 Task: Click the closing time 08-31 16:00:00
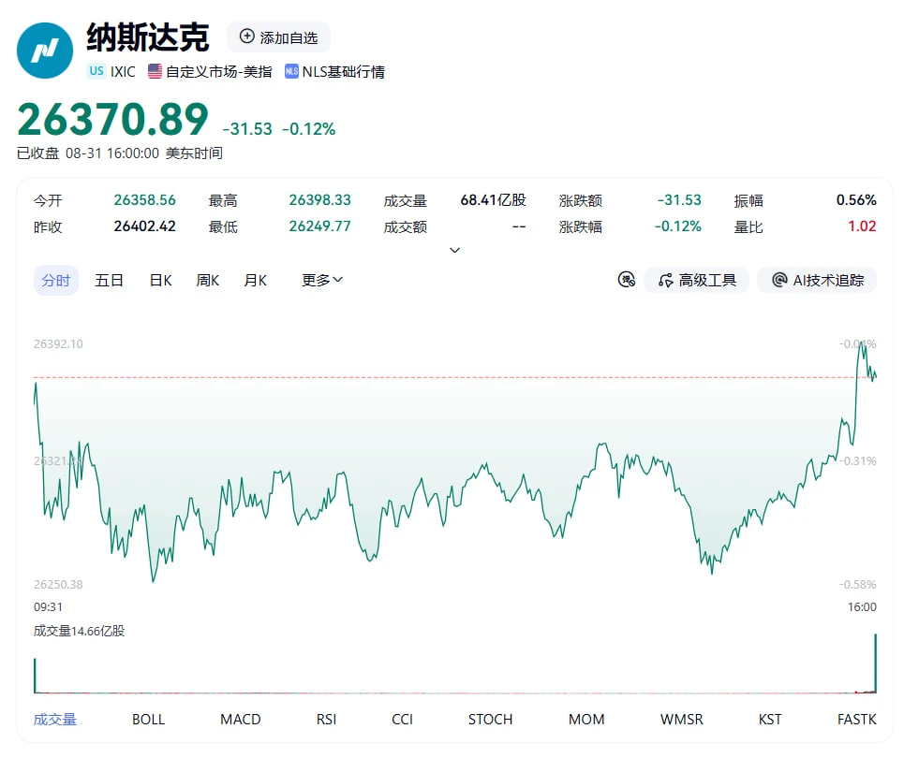112,153
